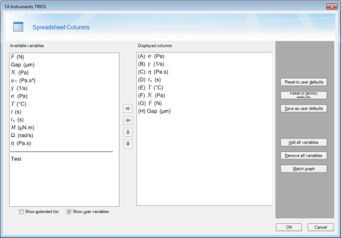Viewport: 341px width, 238px height.
Task: Select N₁ (Pa) in Available variables
Action: click(x=20, y=72)
